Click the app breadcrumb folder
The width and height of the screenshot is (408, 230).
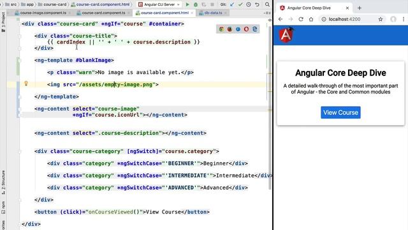coord(27,4)
